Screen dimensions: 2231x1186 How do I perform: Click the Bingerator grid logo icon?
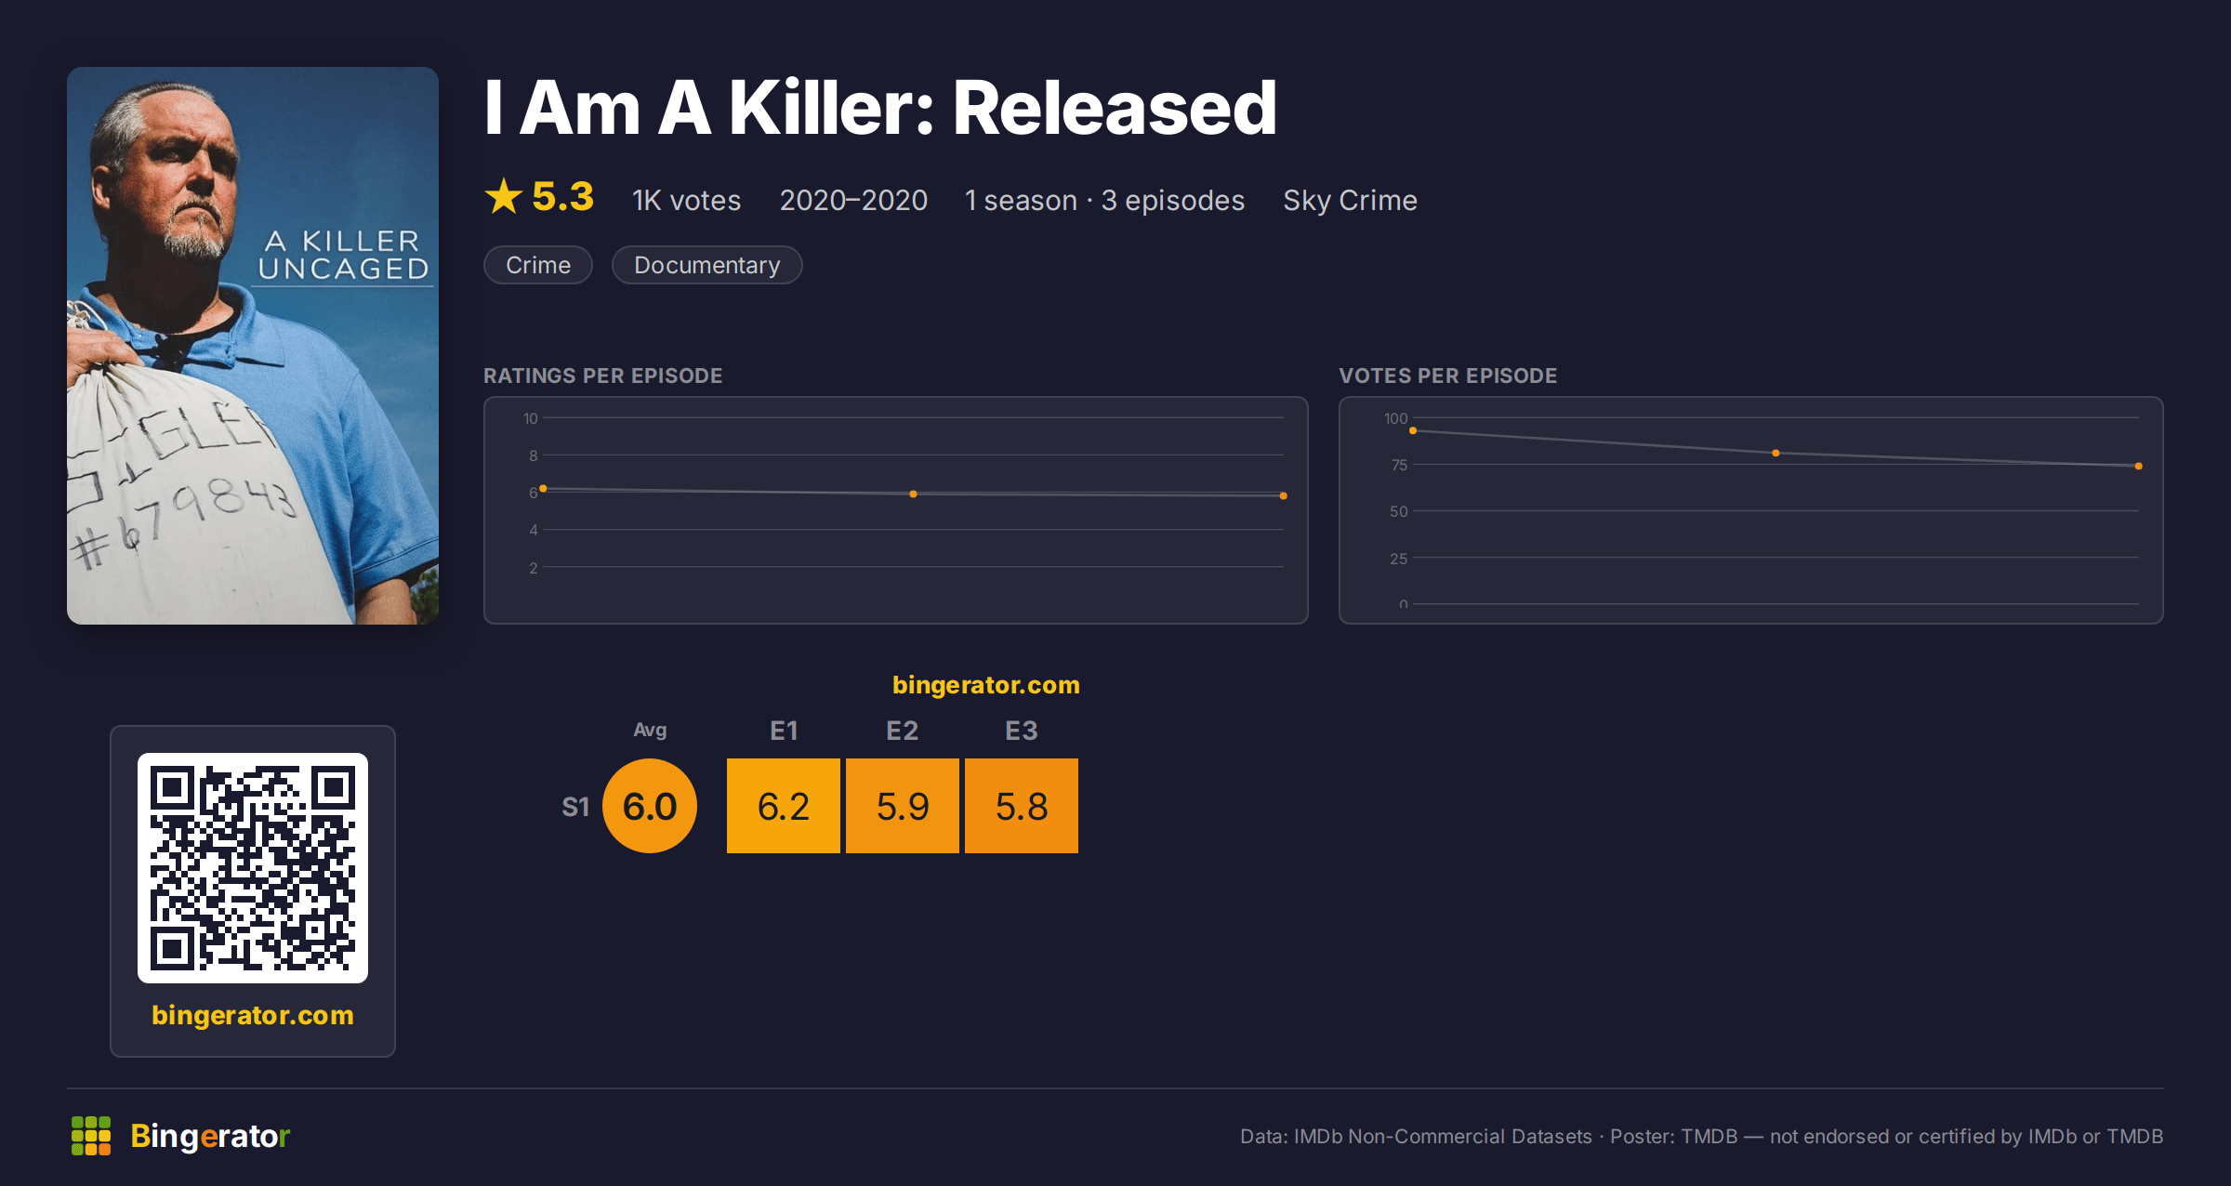(x=91, y=1136)
